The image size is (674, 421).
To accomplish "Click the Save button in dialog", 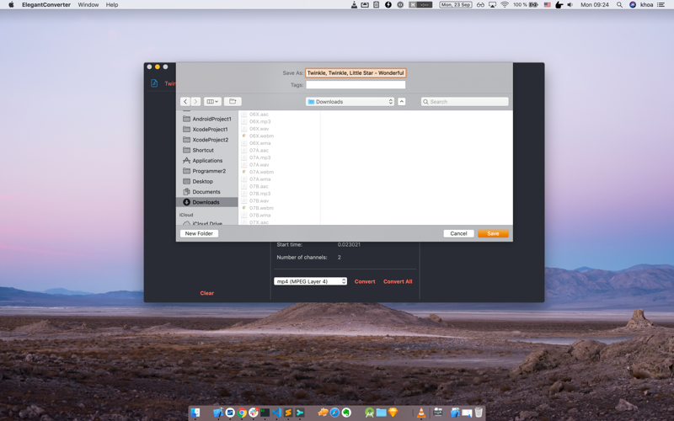I will 493,233.
